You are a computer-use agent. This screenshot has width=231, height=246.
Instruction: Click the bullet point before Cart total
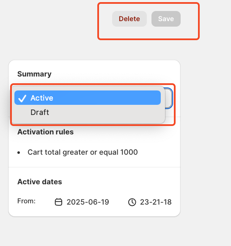19,153
